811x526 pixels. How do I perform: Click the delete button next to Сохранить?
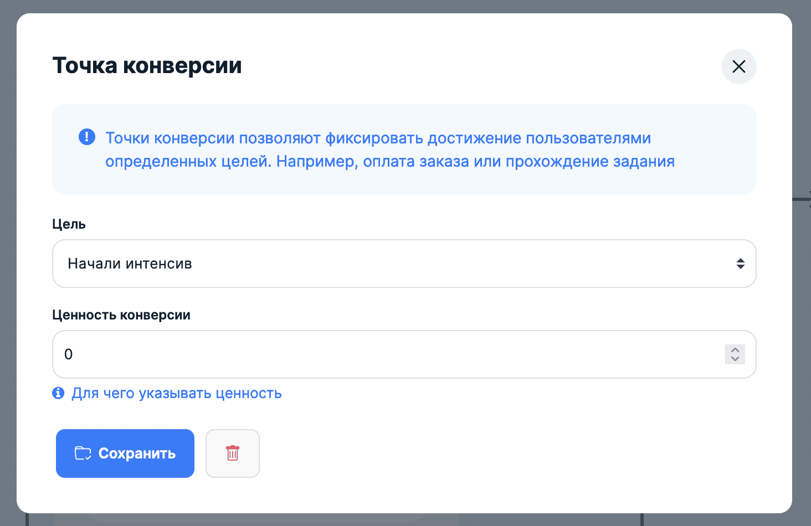click(x=232, y=453)
